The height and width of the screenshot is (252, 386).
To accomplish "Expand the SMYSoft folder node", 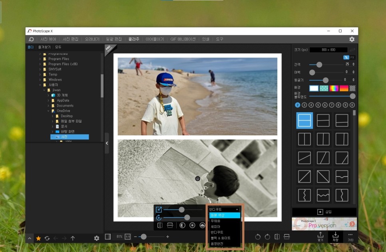I will point(40,69).
